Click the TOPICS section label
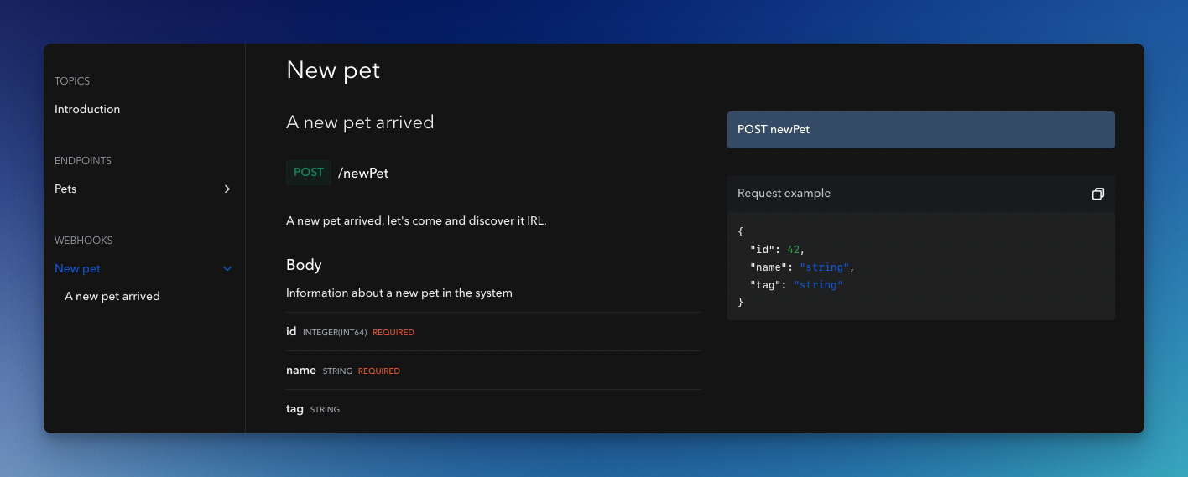Image resolution: width=1188 pixels, height=477 pixels. coord(72,81)
